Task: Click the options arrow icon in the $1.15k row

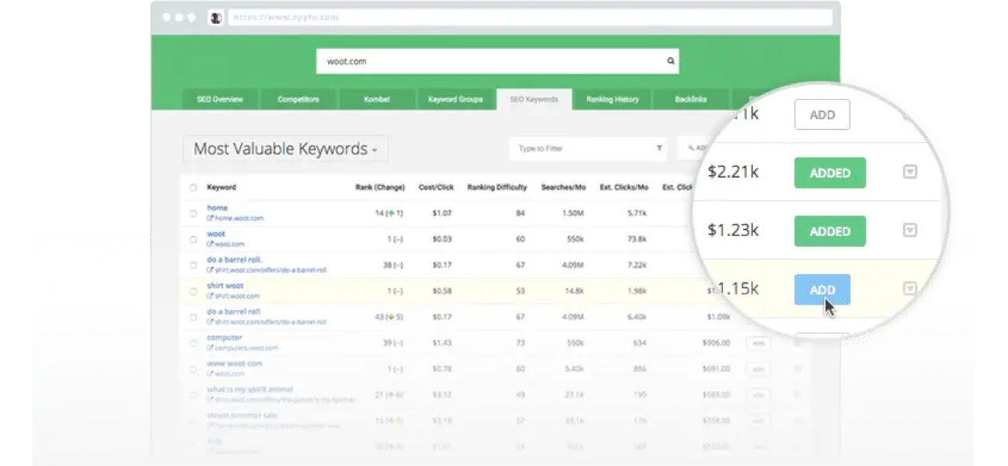Action: (x=909, y=288)
